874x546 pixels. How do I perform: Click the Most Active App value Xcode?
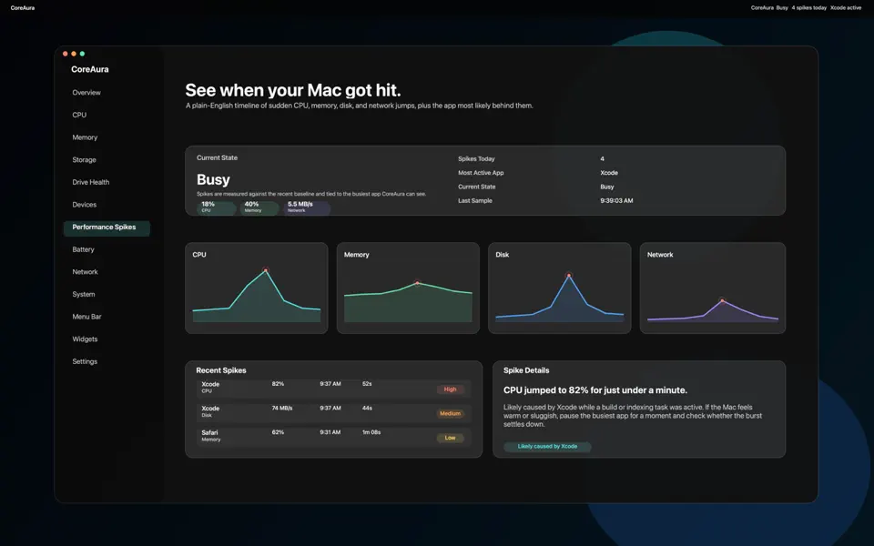point(609,173)
